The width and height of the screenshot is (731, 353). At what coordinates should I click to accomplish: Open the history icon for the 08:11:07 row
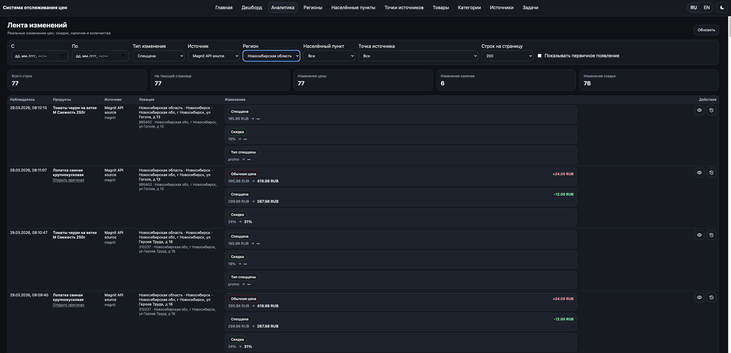pyautogui.click(x=711, y=173)
